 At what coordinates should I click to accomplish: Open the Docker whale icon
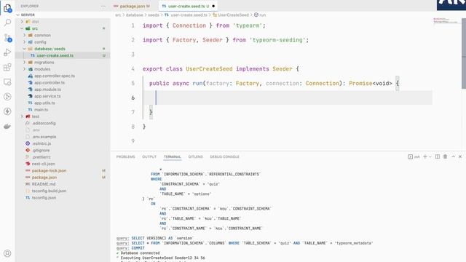tap(7, 126)
